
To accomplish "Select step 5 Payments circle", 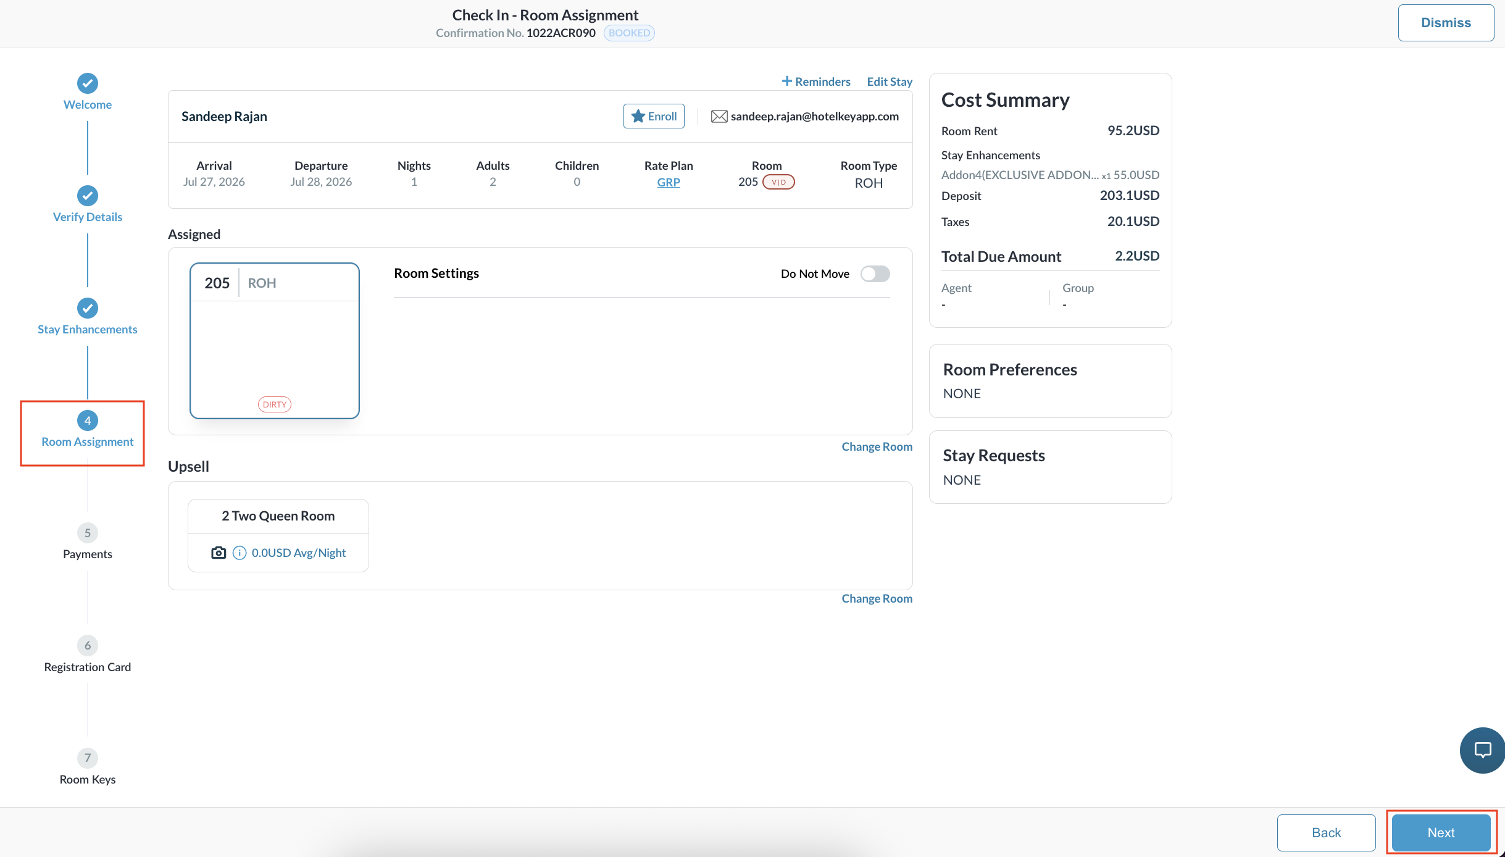I will click(88, 533).
